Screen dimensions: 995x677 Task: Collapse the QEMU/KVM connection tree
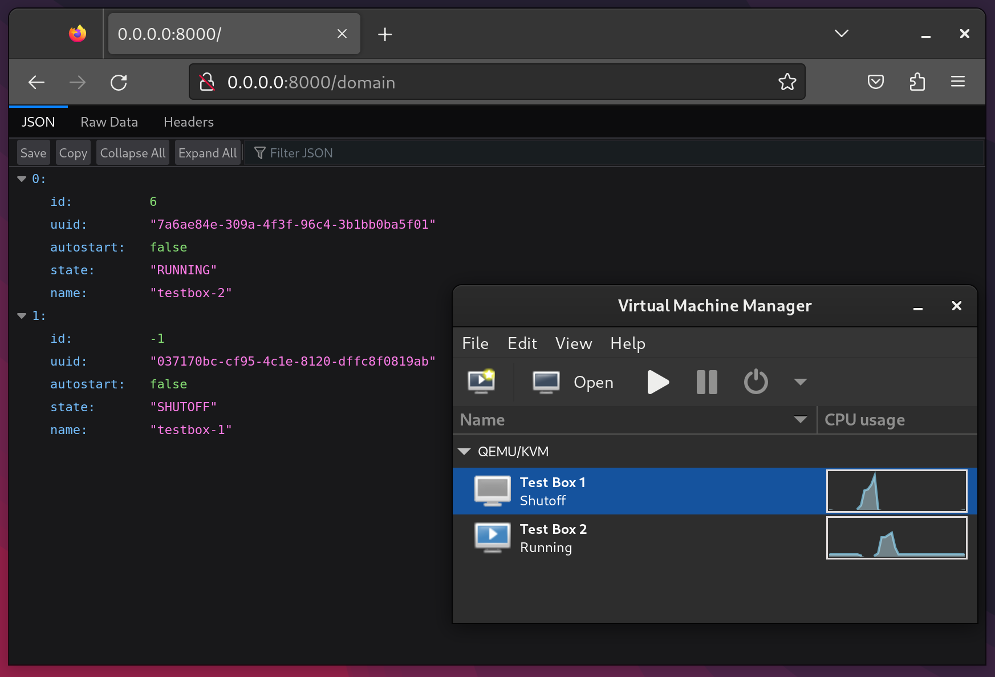tap(464, 452)
